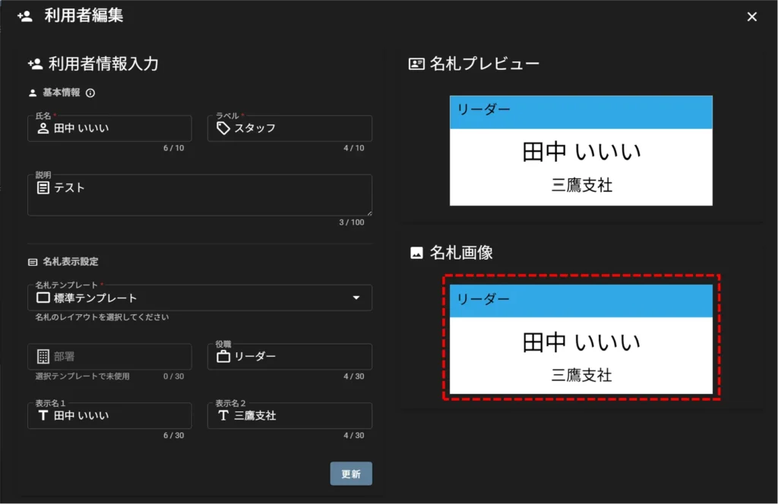
Task: Open the 名札テンプレート dropdown arrow
Action: point(356,298)
